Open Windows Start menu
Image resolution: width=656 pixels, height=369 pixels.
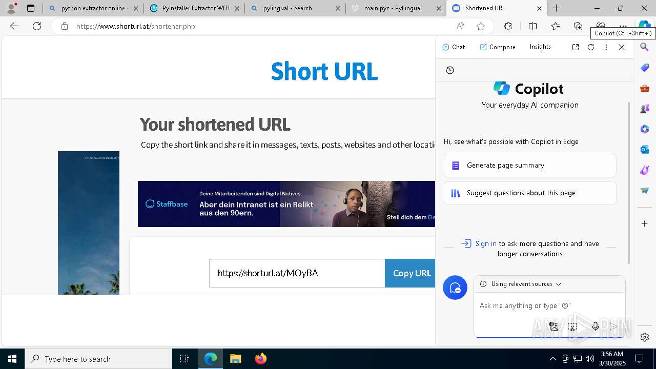click(x=12, y=359)
